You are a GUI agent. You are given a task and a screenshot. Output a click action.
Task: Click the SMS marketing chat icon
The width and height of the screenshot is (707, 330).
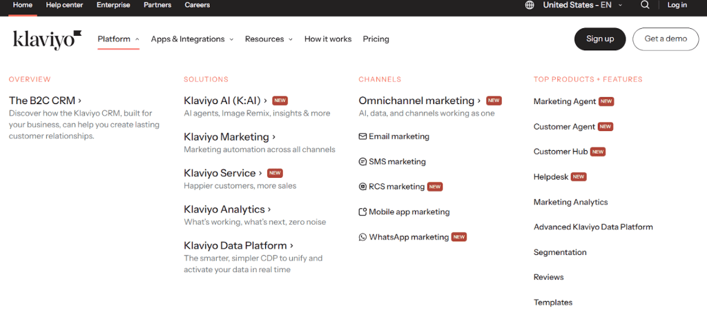click(x=362, y=162)
